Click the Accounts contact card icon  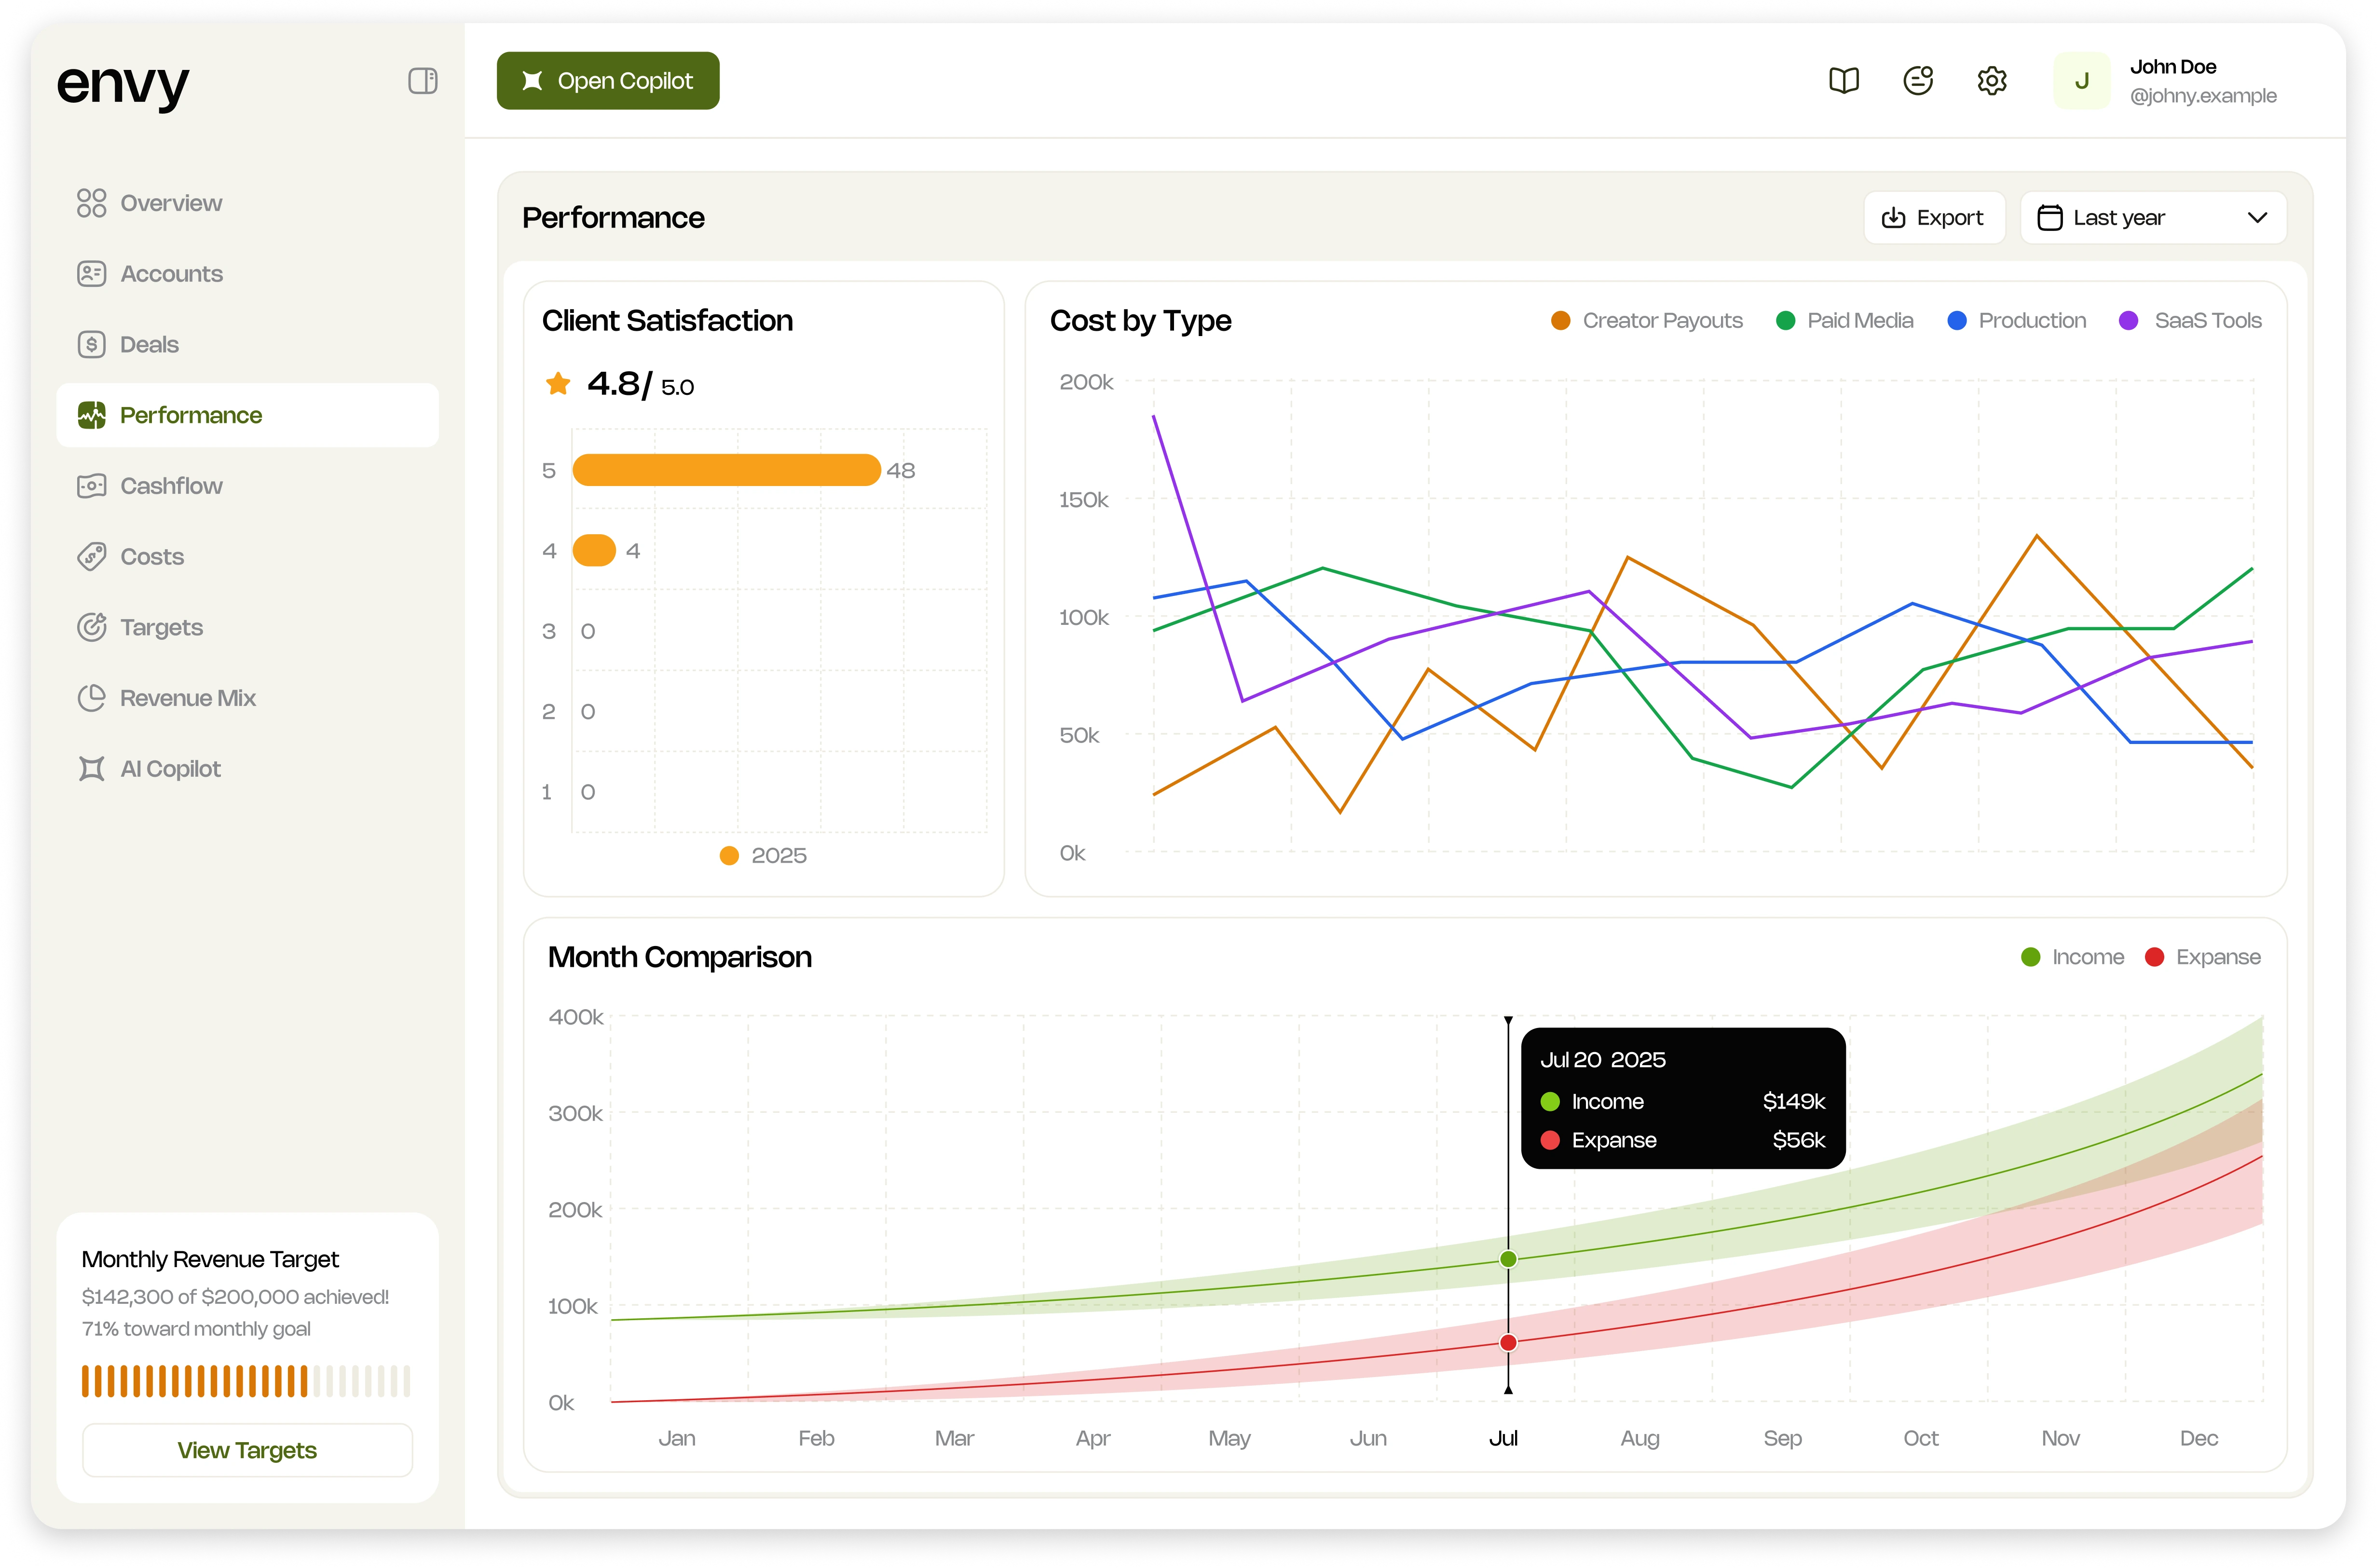pos(91,274)
